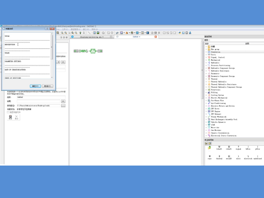Click the name input field in left panel
This screenshot has height=198, width=264.
tap(41, 97)
